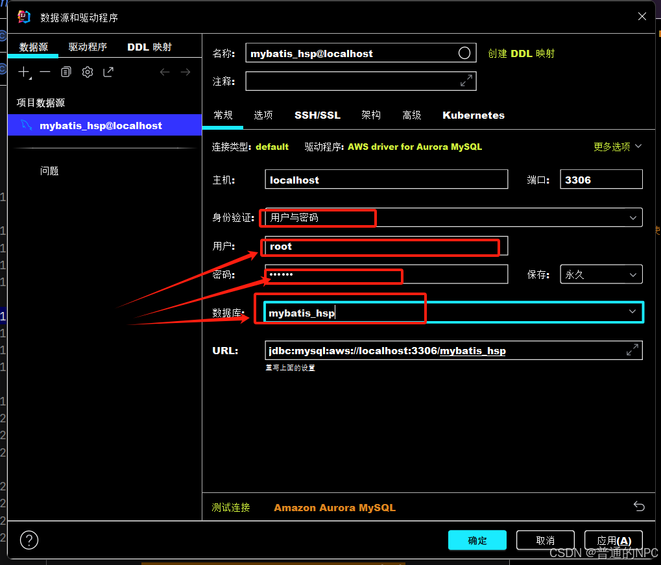Screen dimensions: 661x565
Task: Navigate forward with right arrow icon
Action: (186, 72)
